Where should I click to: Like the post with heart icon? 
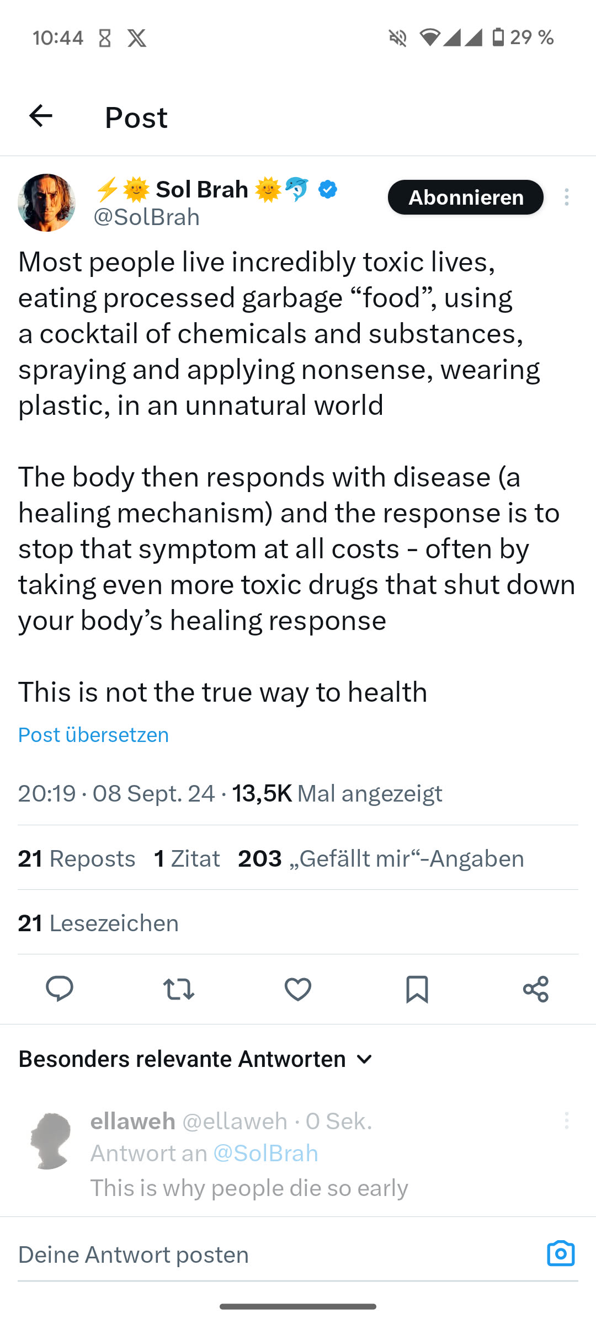coord(298,989)
